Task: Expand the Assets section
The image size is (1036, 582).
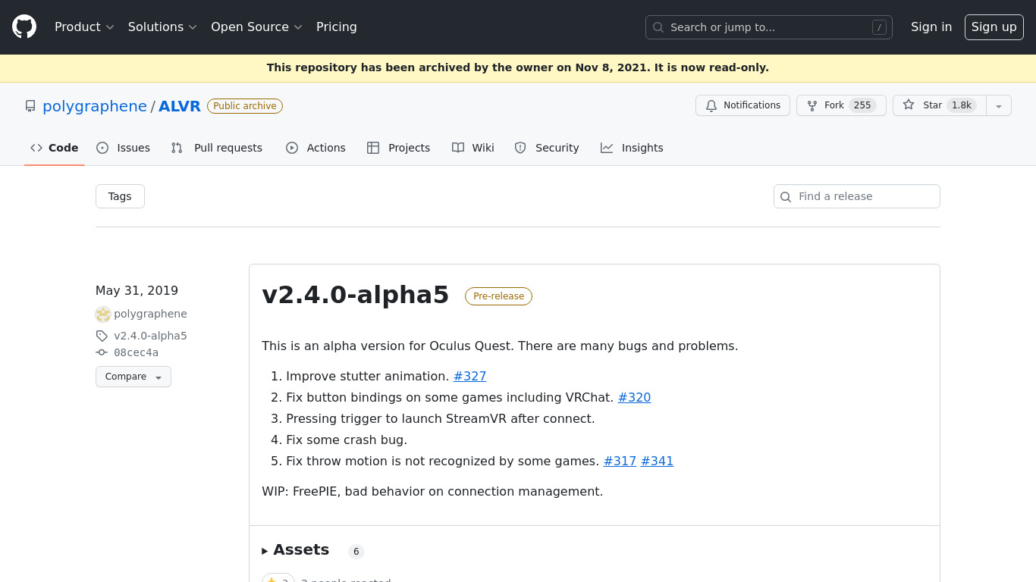Action: coord(296,550)
